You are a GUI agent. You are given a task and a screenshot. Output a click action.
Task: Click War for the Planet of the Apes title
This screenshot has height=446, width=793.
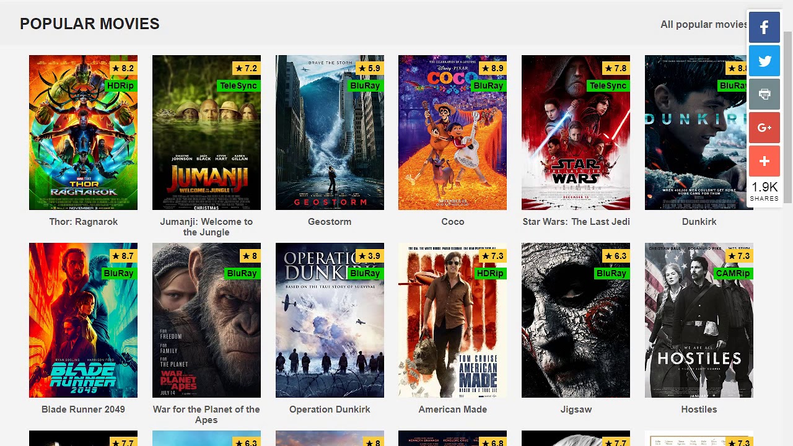(x=206, y=414)
